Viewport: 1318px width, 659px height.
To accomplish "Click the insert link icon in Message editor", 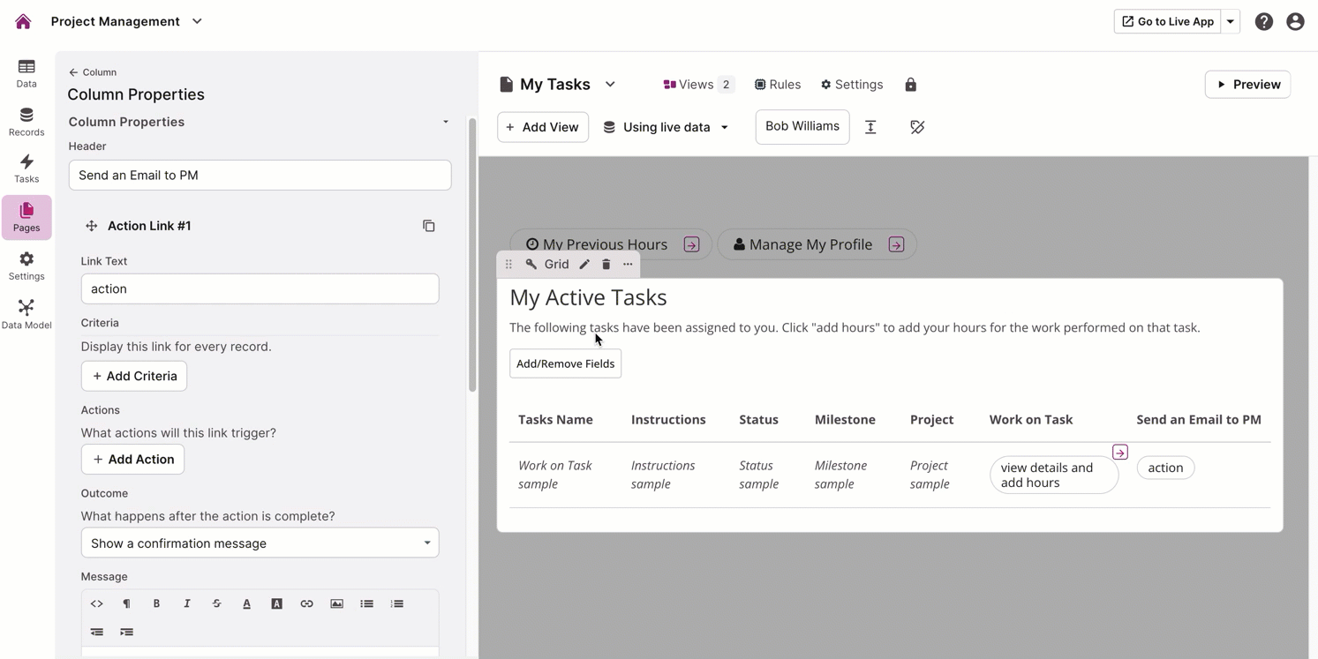I will pos(306,604).
